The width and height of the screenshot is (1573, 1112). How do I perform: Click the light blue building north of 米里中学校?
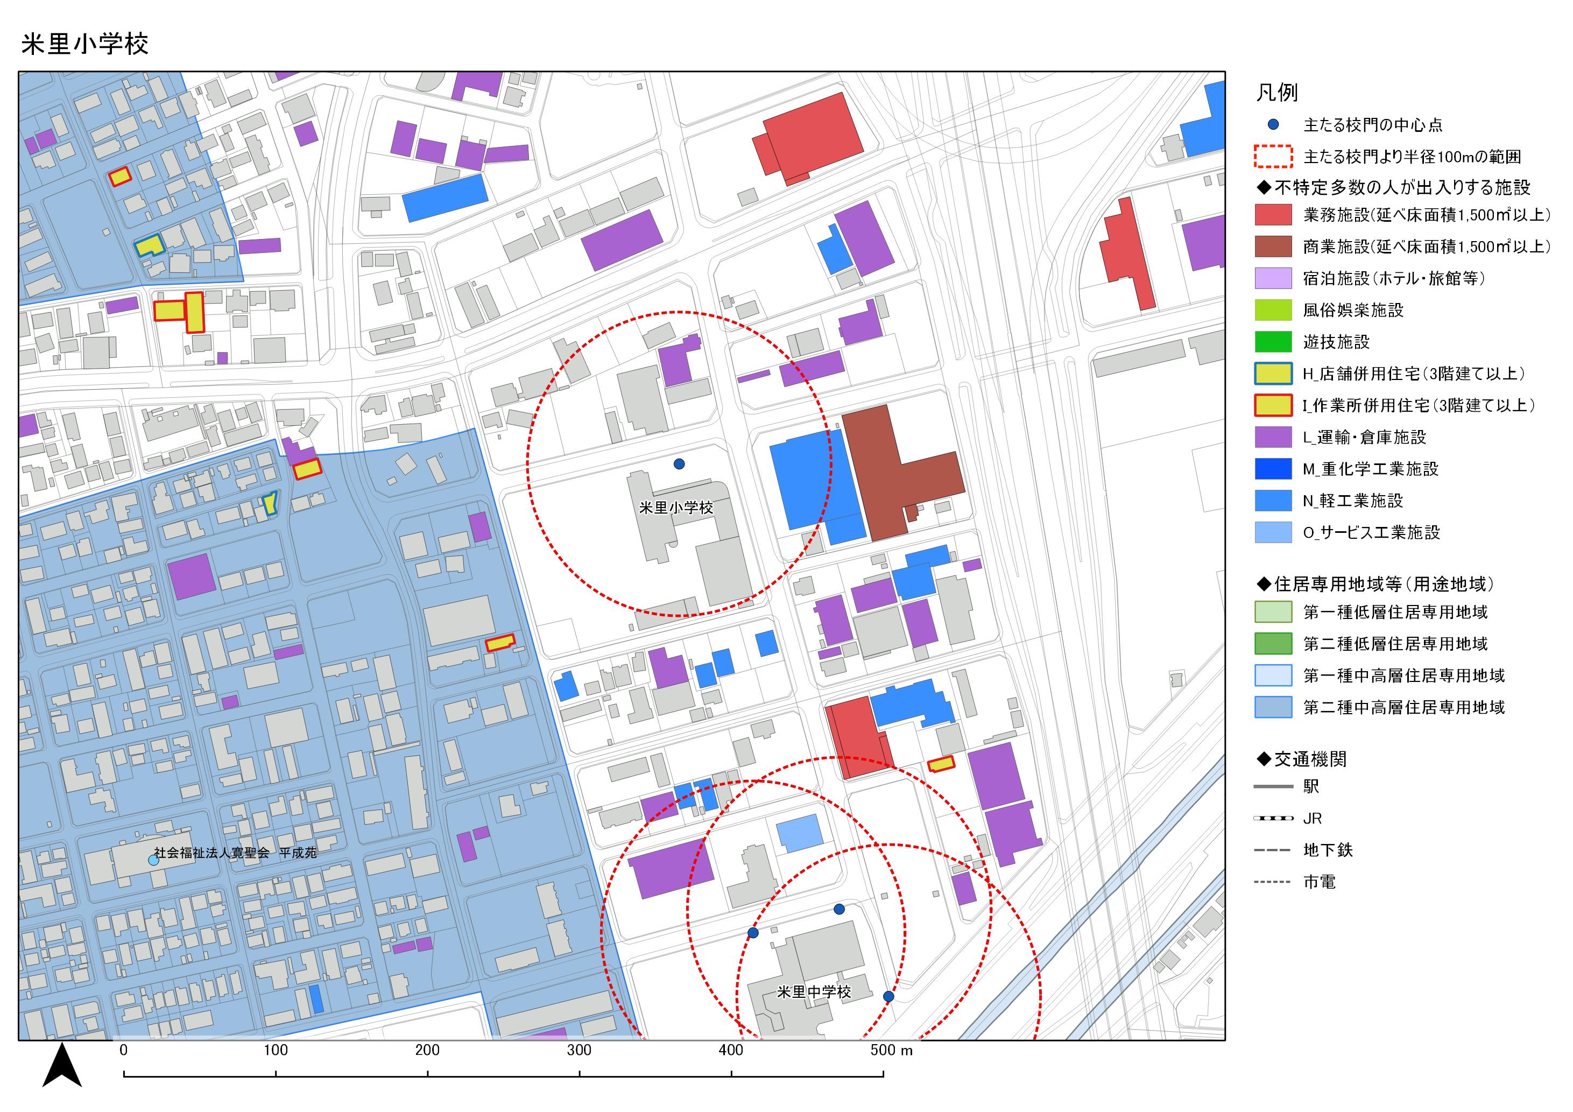pos(800,833)
